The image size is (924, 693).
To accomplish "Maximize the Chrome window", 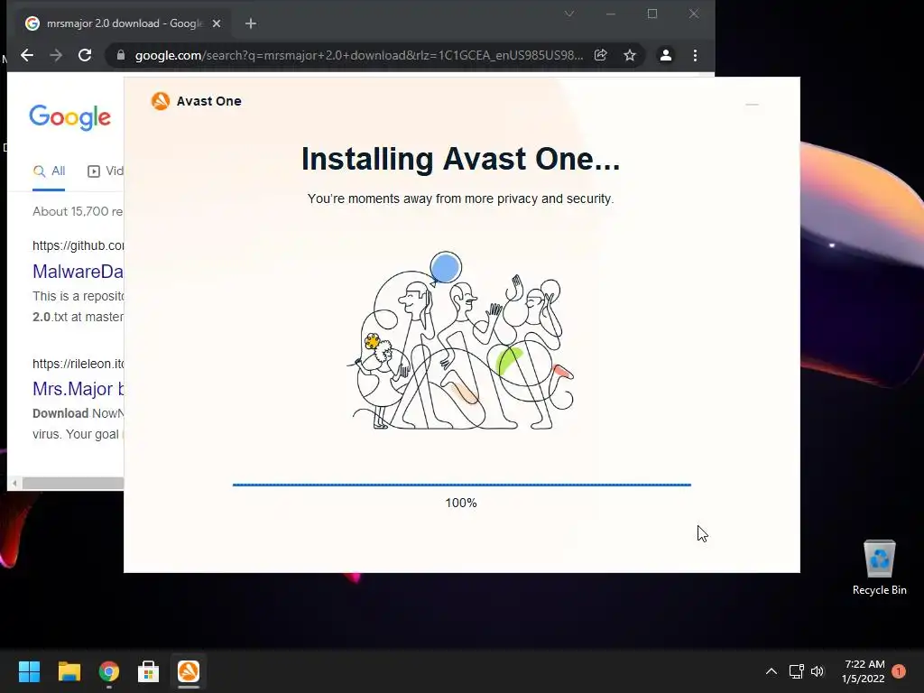I will 652,14.
